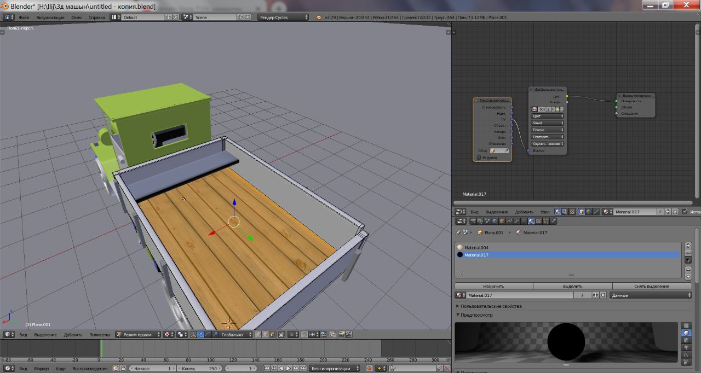The image size is (701, 373).
Task: Select object shader source cube icon
Action: [582, 212]
